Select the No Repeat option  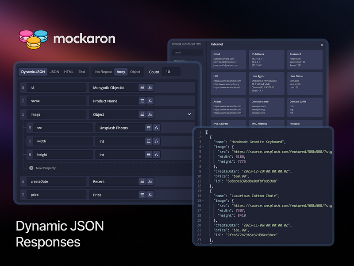(x=104, y=72)
